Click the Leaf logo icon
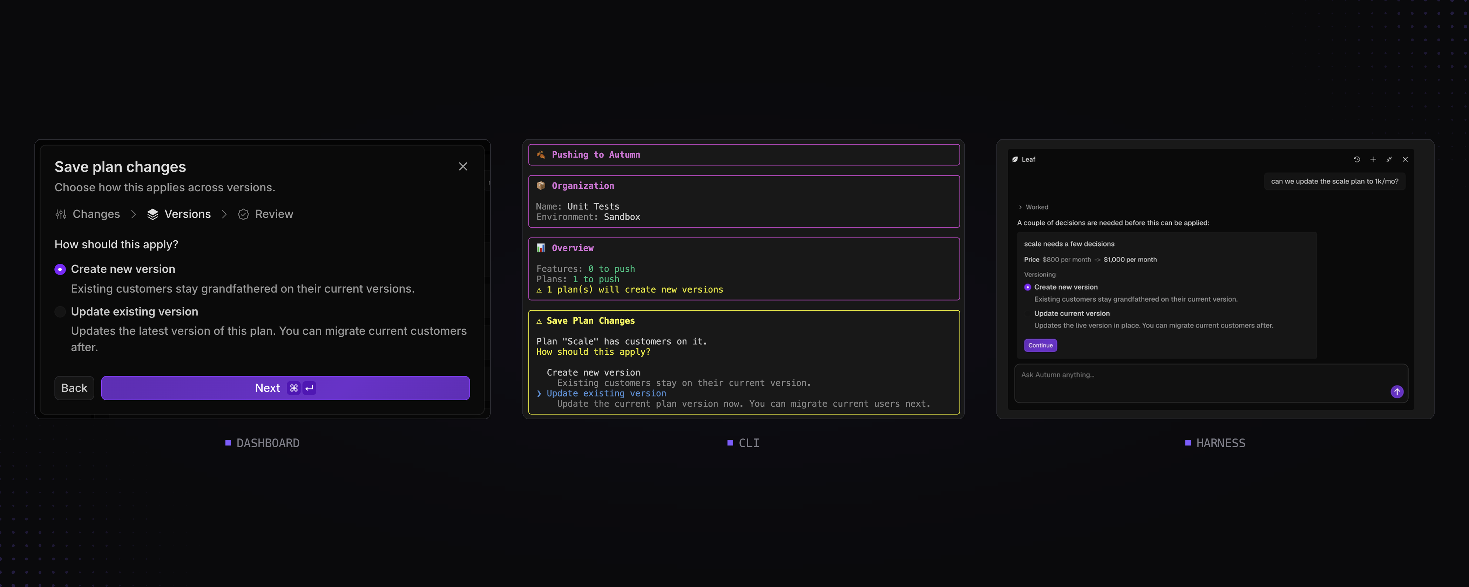The image size is (1469, 587). point(1015,160)
